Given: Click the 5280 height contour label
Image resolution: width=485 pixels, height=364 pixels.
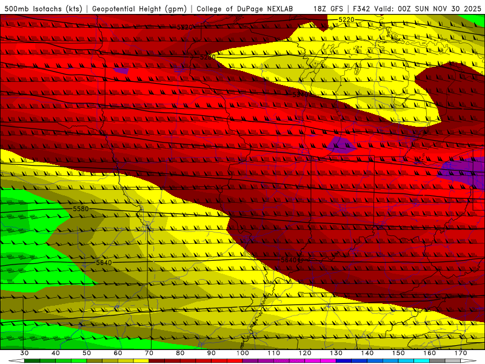Looking at the screenshot, I should [207, 57].
